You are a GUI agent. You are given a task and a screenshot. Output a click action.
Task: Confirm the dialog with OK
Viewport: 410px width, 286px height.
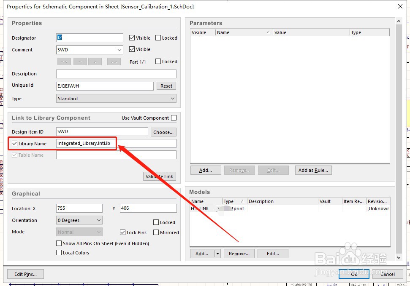pos(354,274)
